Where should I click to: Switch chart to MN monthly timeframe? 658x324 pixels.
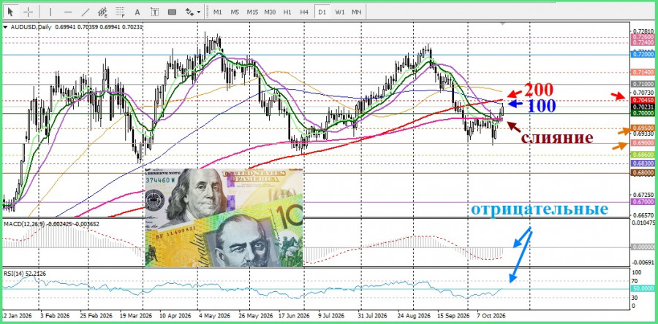click(x=356, y=12)
